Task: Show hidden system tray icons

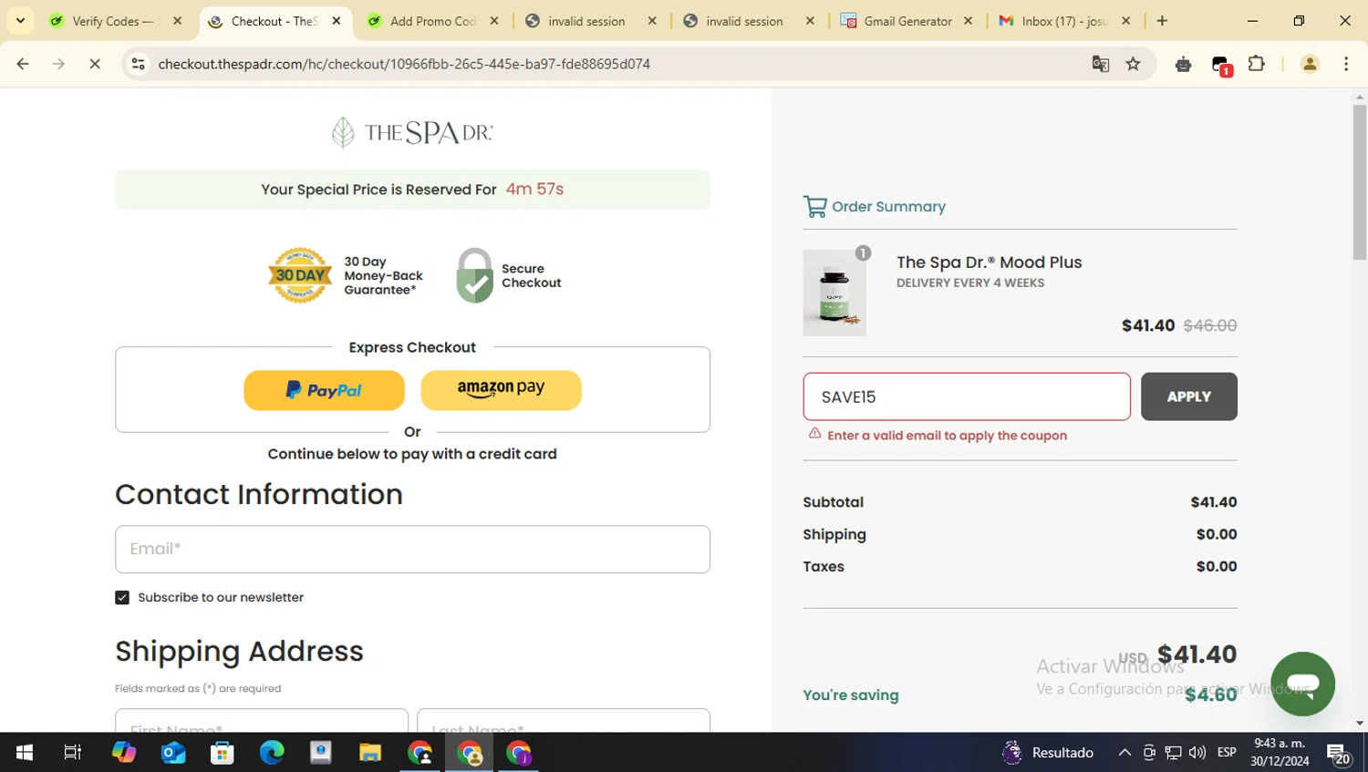Action: pos(1124,753)
